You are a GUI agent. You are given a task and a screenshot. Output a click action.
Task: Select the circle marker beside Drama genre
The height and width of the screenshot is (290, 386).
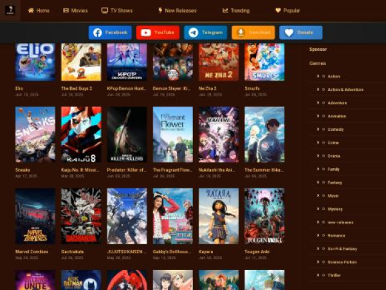[x=323, y=156]
